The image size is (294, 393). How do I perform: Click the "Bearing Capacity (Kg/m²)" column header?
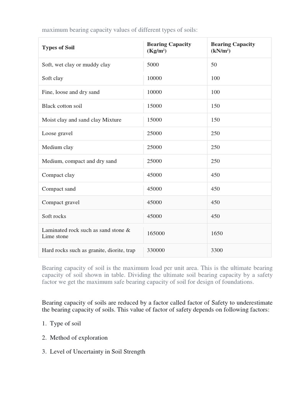(x=169, y=48)
